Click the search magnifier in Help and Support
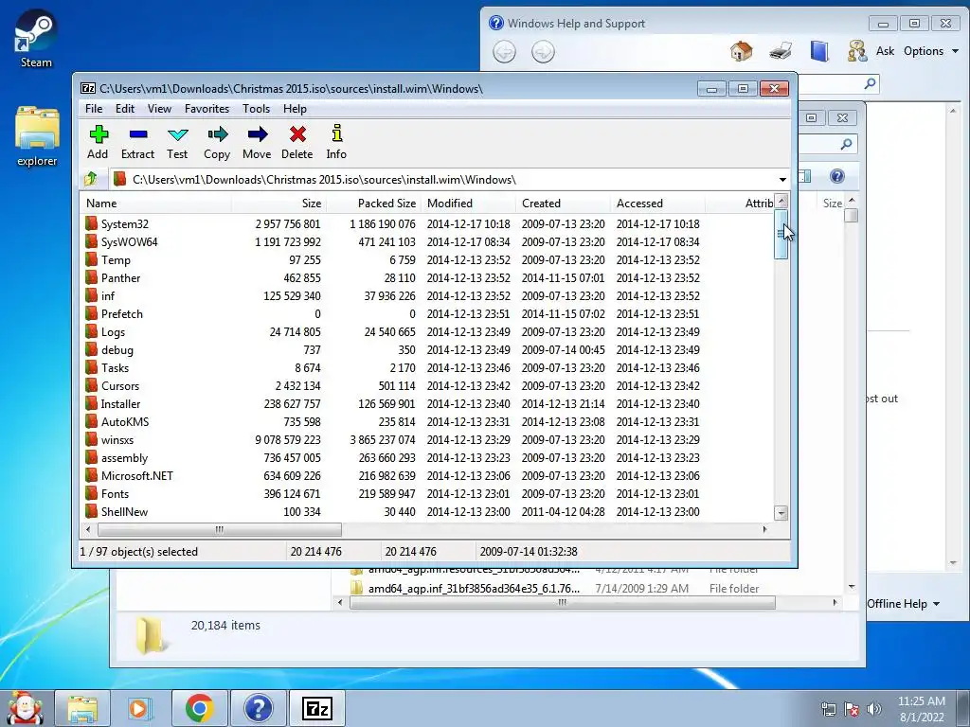The width and height of the screenshot is (970, 727). click(x=871, y=83)
